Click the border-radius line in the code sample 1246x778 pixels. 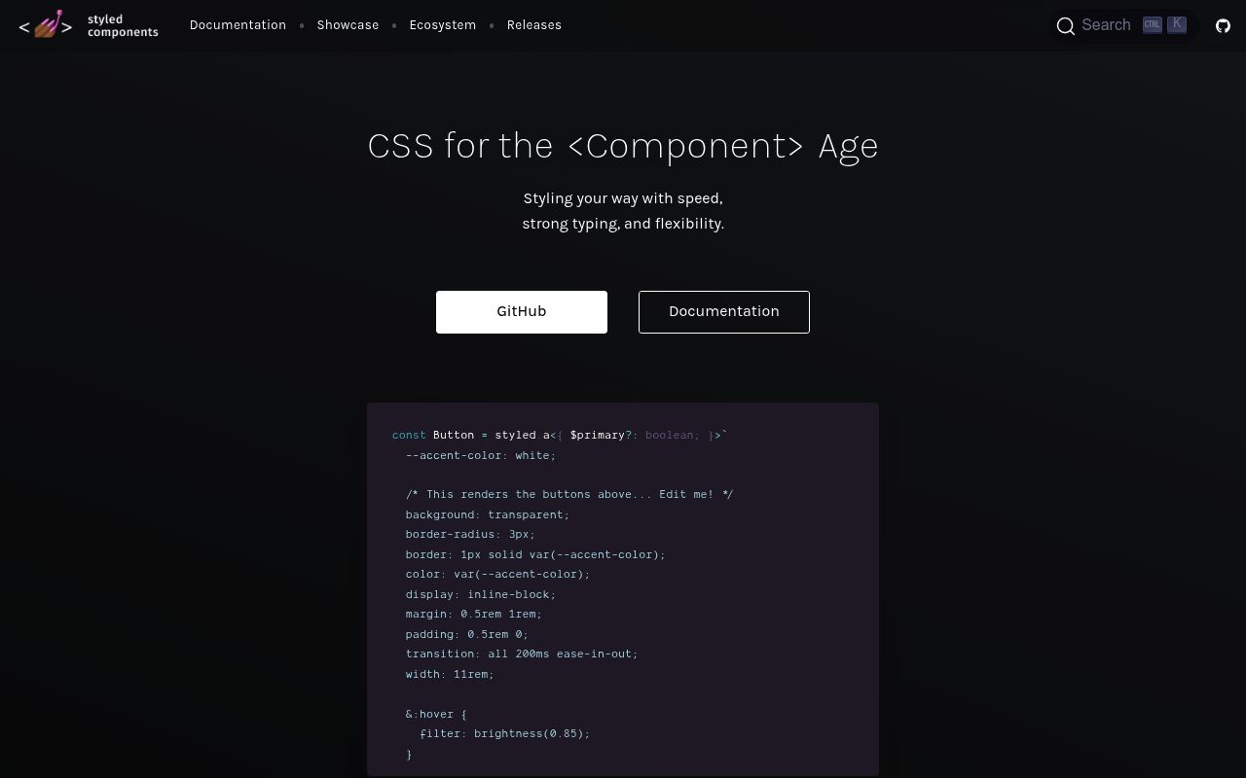469,534
